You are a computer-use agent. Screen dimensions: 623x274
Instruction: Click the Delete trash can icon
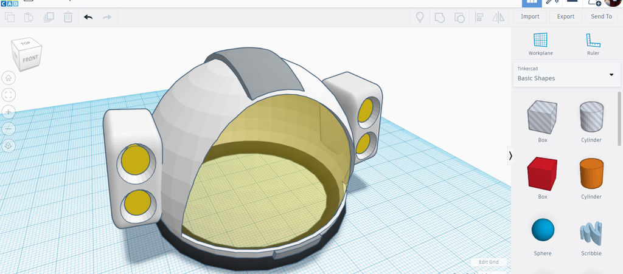click(x=68, y=17)
